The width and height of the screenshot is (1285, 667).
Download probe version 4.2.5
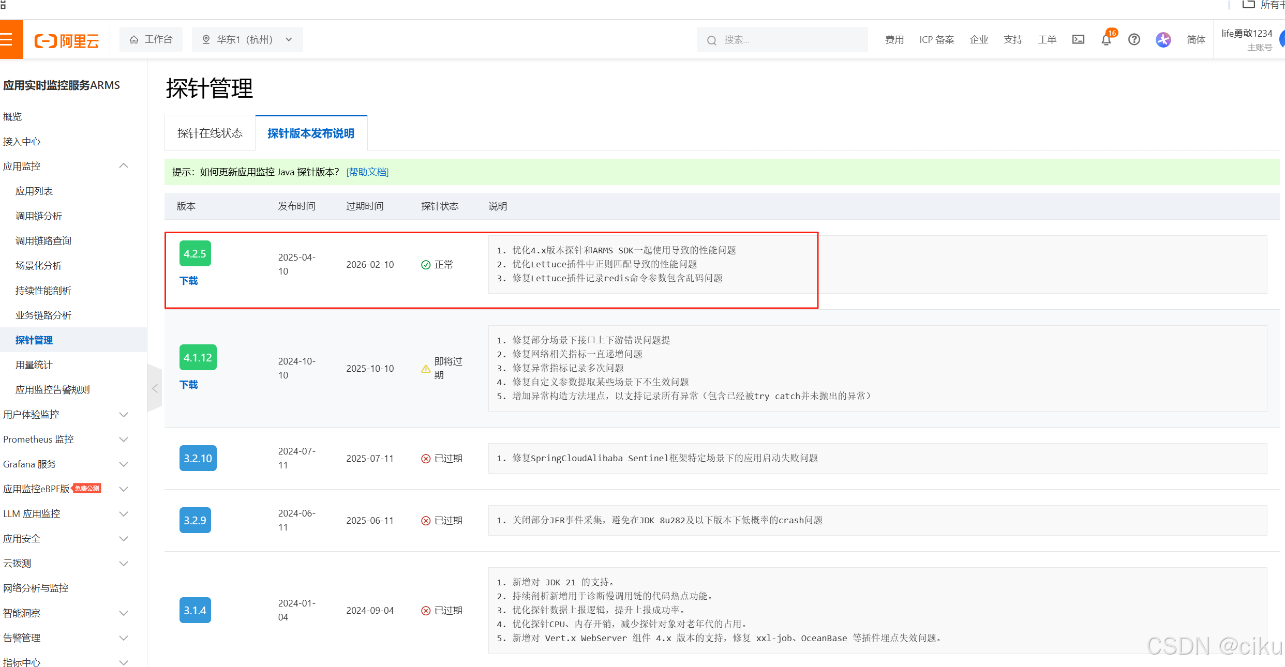tap(188, 281)
